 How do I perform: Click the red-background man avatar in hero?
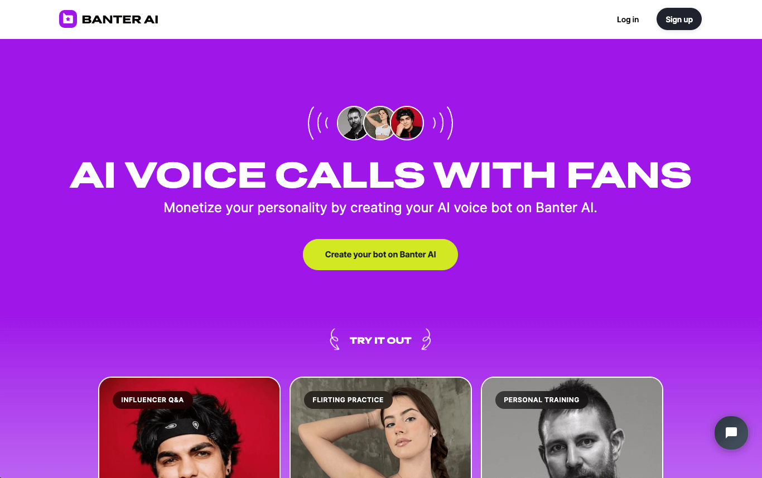pos(407,123)
